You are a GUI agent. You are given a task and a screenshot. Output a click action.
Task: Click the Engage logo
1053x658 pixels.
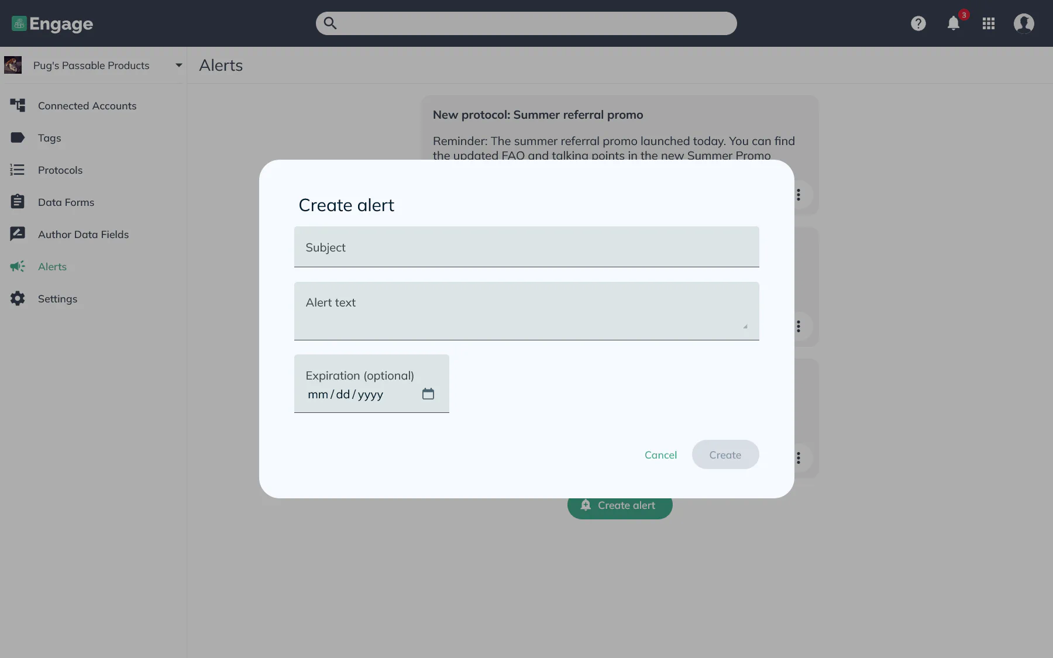(53, 23)
